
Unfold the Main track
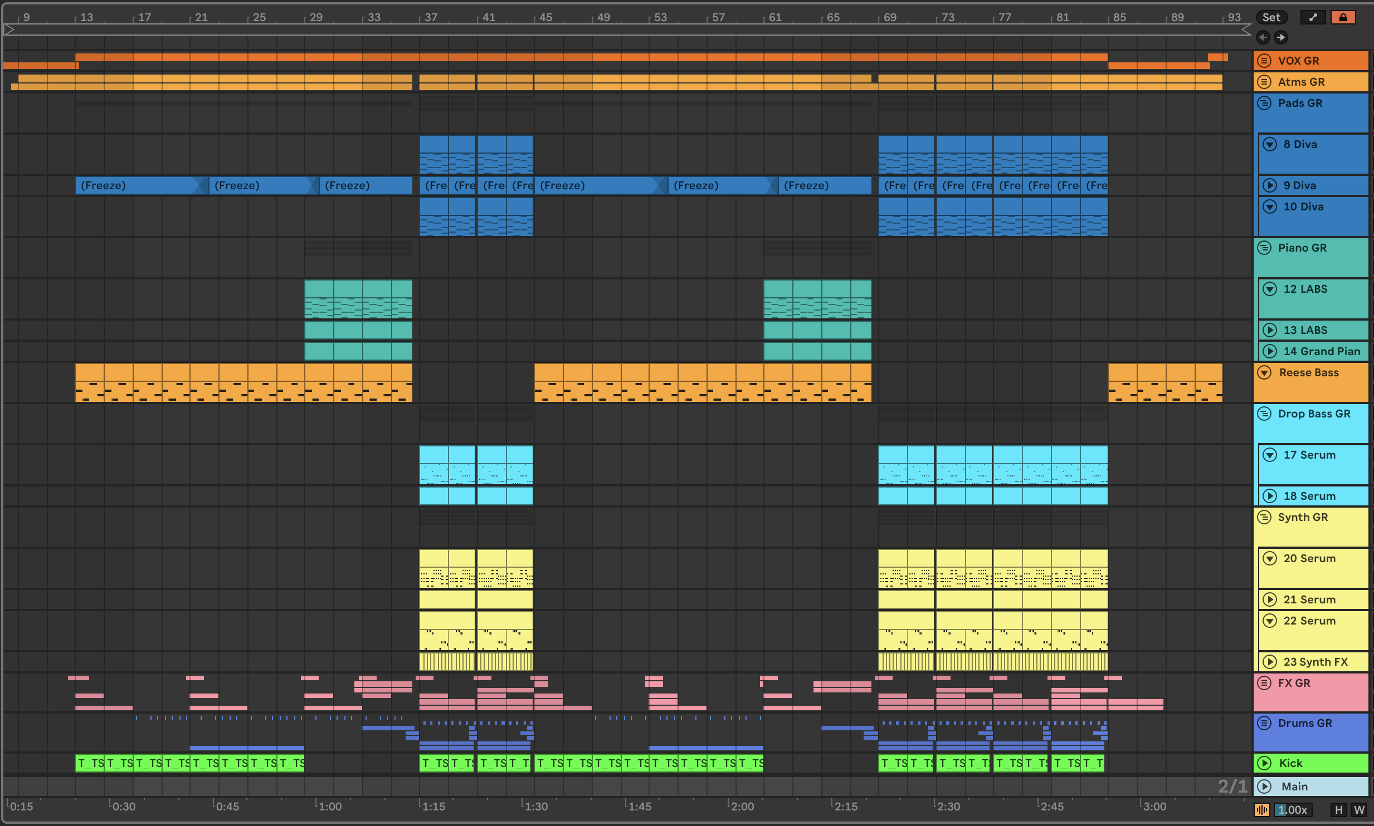pos(1264,786)
